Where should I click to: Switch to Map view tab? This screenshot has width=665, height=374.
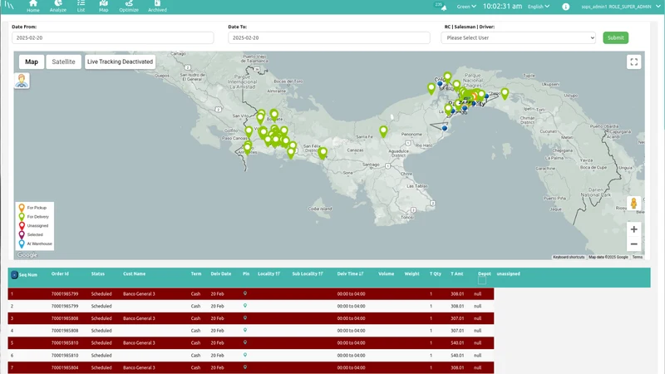(32, 62)
